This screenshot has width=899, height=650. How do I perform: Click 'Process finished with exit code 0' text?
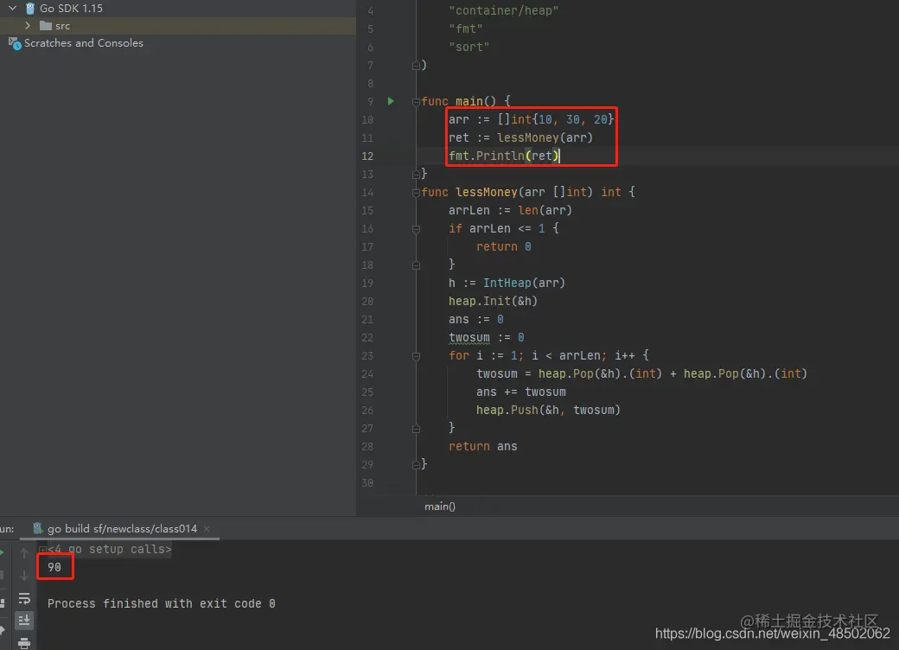coord(161,603)
